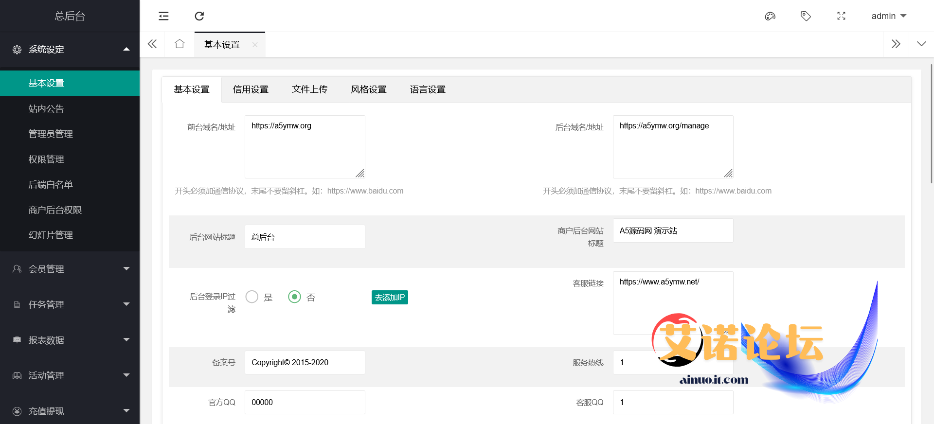
Task: Click the 客服链接 text area
Action: click(673, 303)
